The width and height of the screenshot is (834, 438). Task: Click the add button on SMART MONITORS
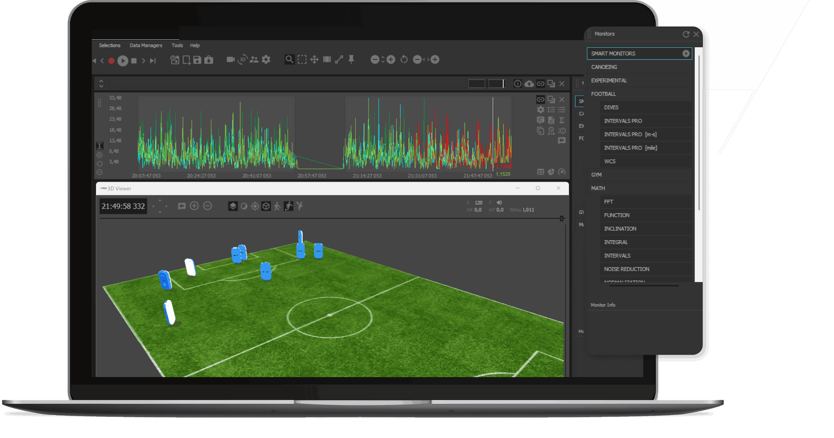click(x=686, y=54)
